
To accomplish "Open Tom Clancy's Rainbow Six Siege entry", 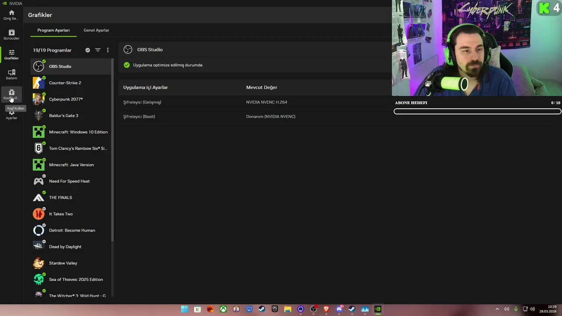I will coord(71,148).
